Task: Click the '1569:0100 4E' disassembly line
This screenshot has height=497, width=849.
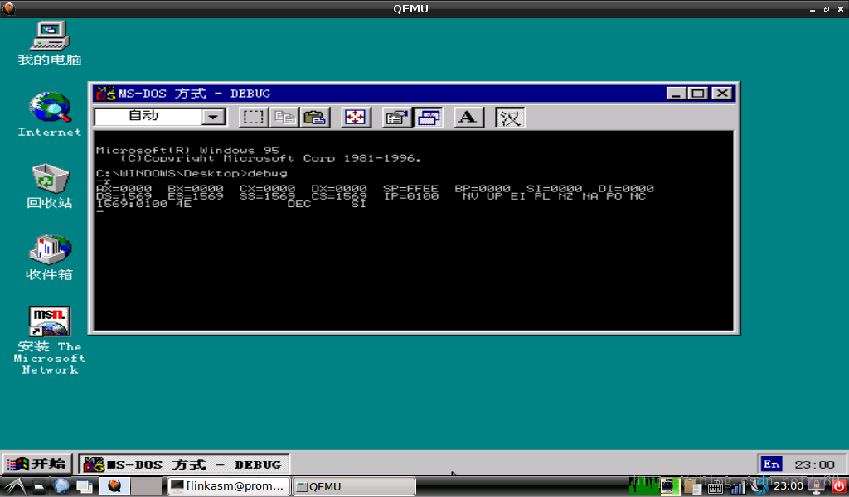Action: (230, 204)
